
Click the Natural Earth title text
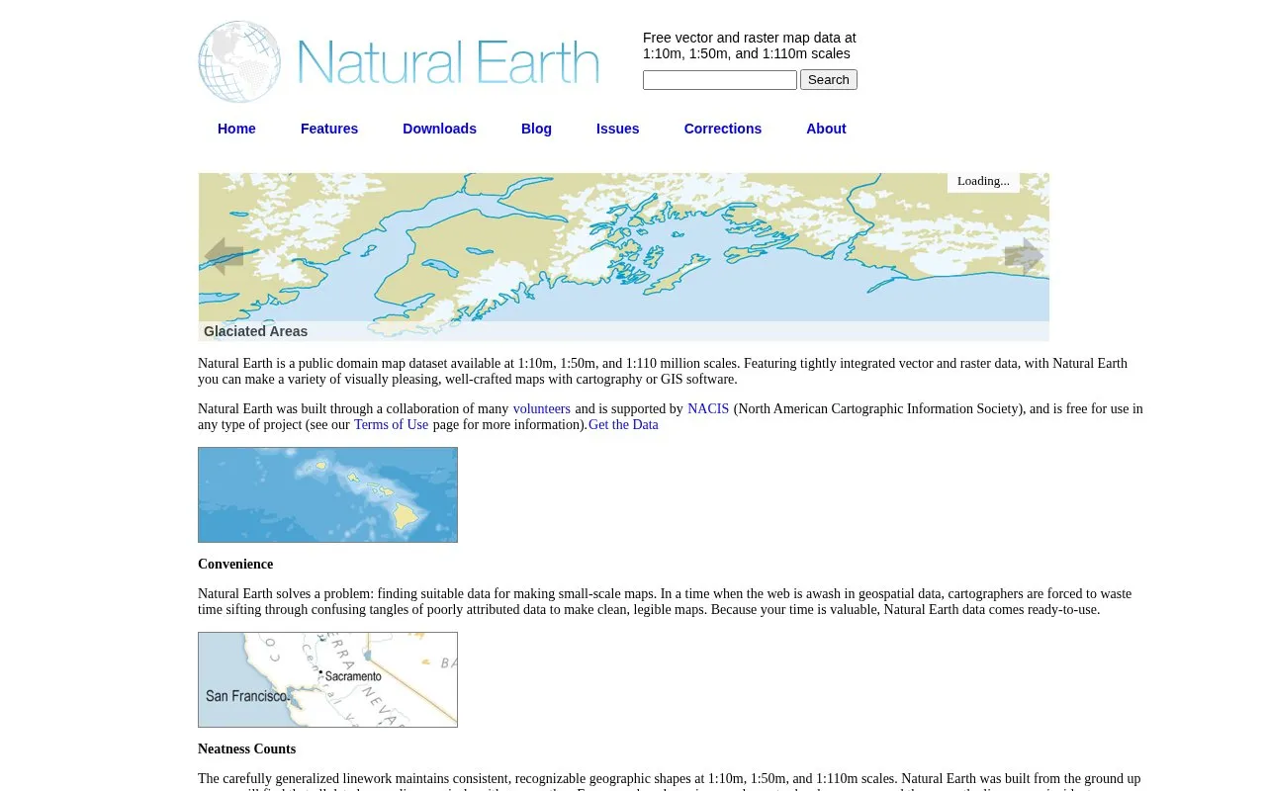click(447, 62)
